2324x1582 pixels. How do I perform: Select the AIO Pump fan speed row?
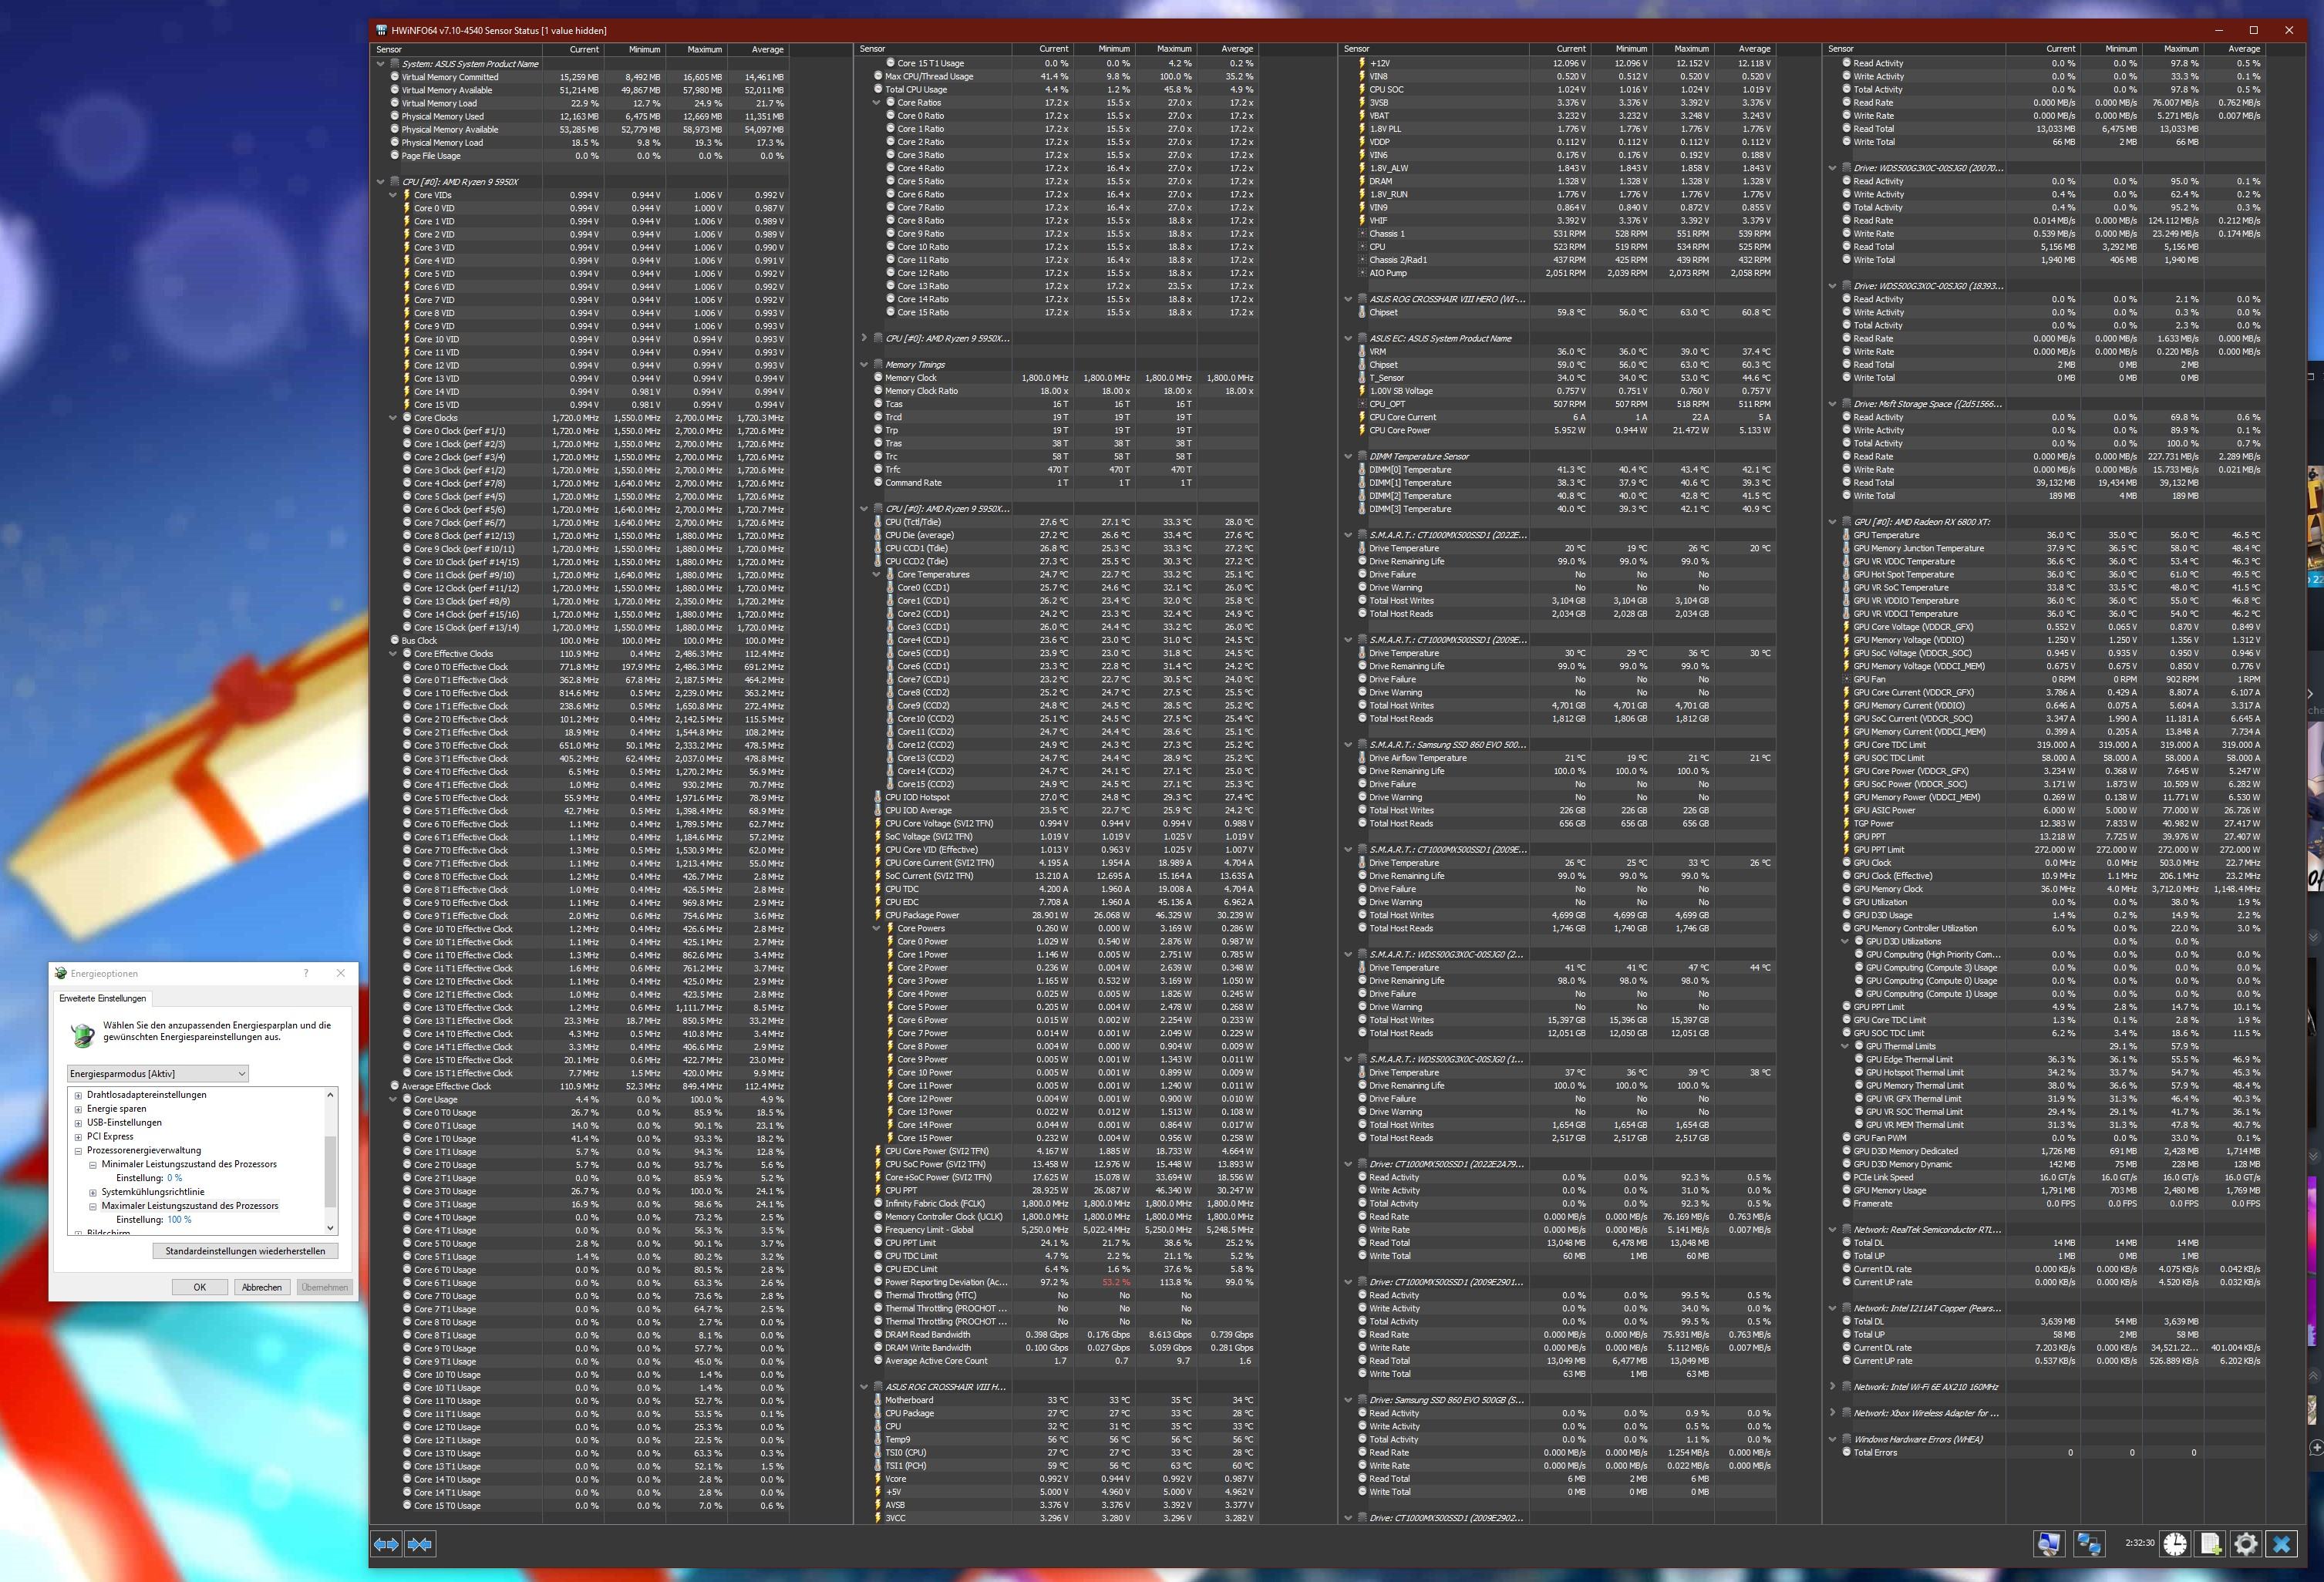tap(1566, 273)
